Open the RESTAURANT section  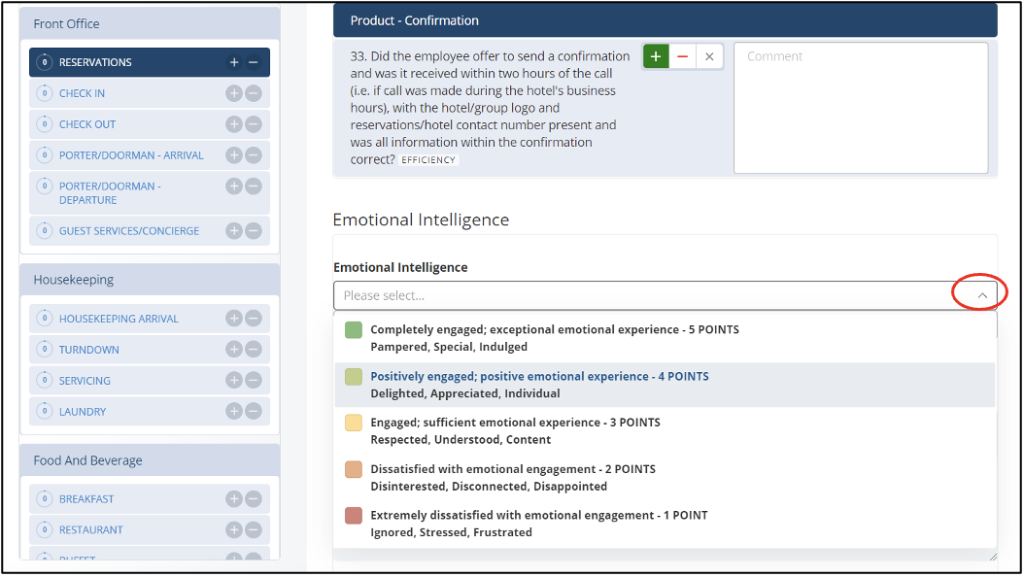[x=90, y=530]
